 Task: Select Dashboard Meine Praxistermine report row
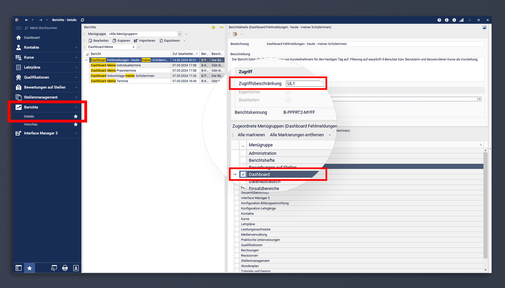pos(157,71)
